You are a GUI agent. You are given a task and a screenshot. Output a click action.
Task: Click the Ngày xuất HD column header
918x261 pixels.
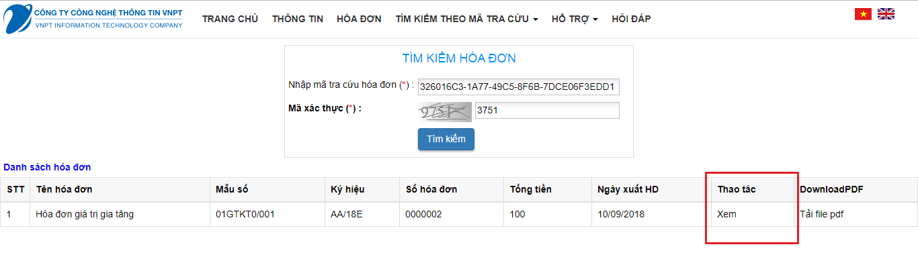(628, 189)
